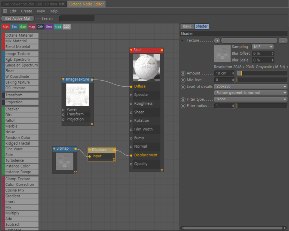The height and width of the screenshot is (231, 289).
Task: Switch to the Basic tab
Action: (x=187, y=26)
